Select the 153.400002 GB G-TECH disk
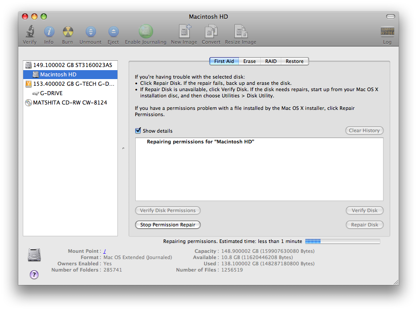The image size is (417, 310). (x=70, y=84)
